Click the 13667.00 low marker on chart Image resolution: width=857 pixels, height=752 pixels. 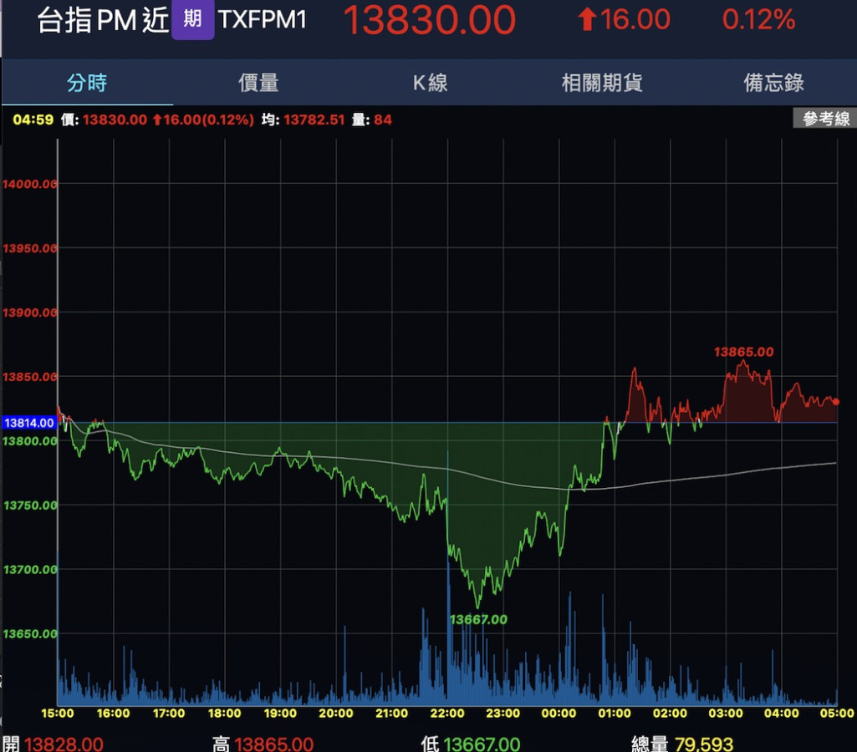point(478,619)
